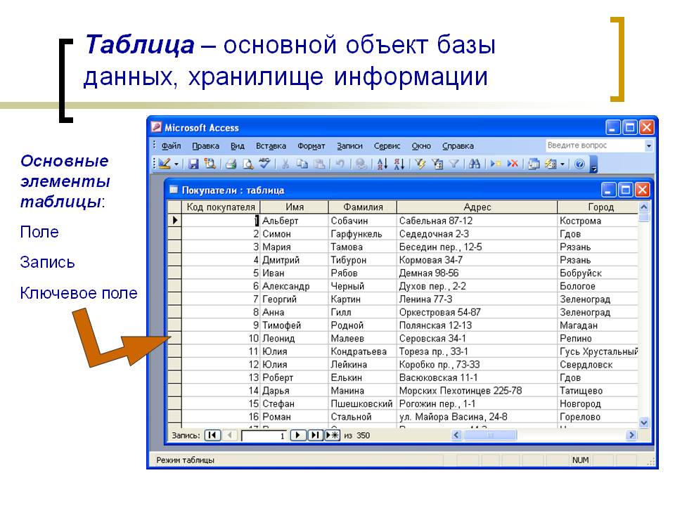Open the View mode dropdown arrow
This screenshot has width=675, height=506.
pos(176,164)
